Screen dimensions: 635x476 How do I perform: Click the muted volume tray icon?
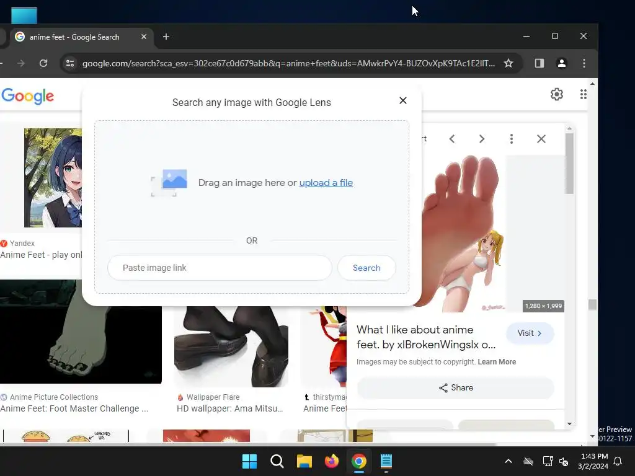click(x=563, y=461)
